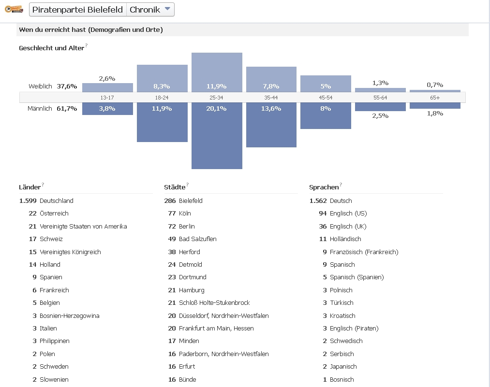Open help tooltip for Geschlecht und Alter
The width and height of the screenshot is (490, 387).
pyautogui.click(x=86, y=46)
